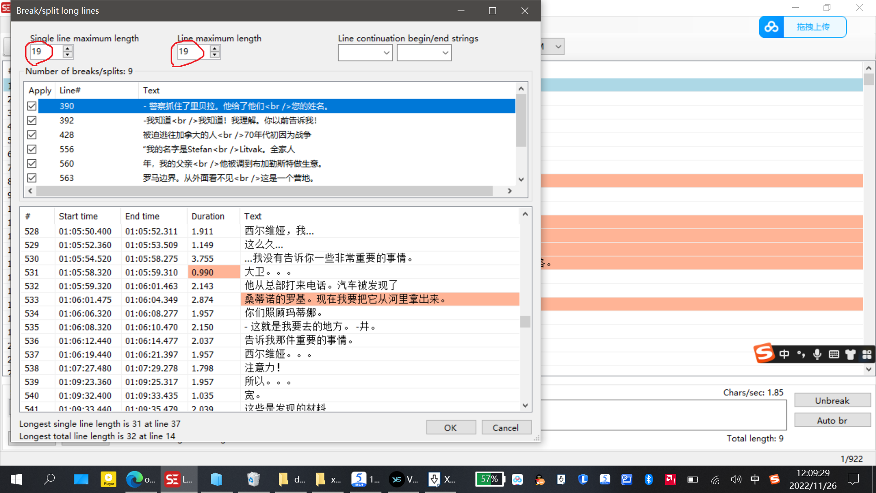Open the encoding combo box top right
Screen dimensions: 876x493
pos(558,46)
